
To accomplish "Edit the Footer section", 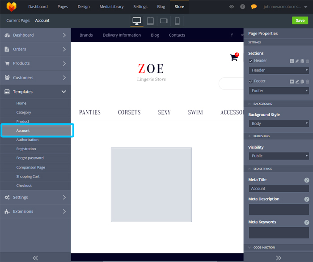I will (x=297, y=81).
